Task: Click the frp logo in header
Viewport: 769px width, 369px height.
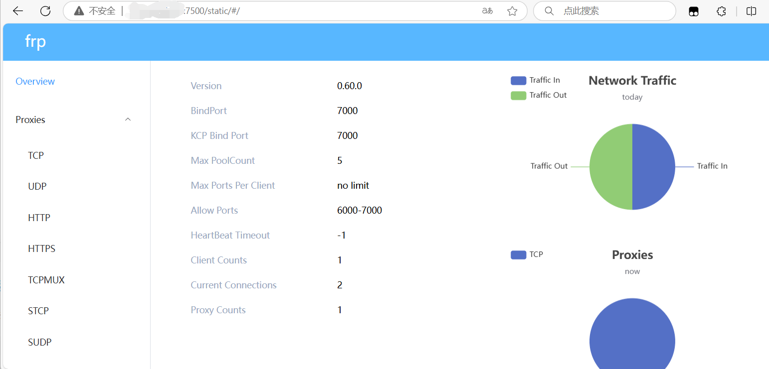Action: click(x=35, y=41)
